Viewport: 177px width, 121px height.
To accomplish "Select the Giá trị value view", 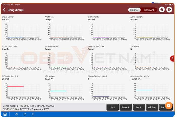I will tap(139, 107).
